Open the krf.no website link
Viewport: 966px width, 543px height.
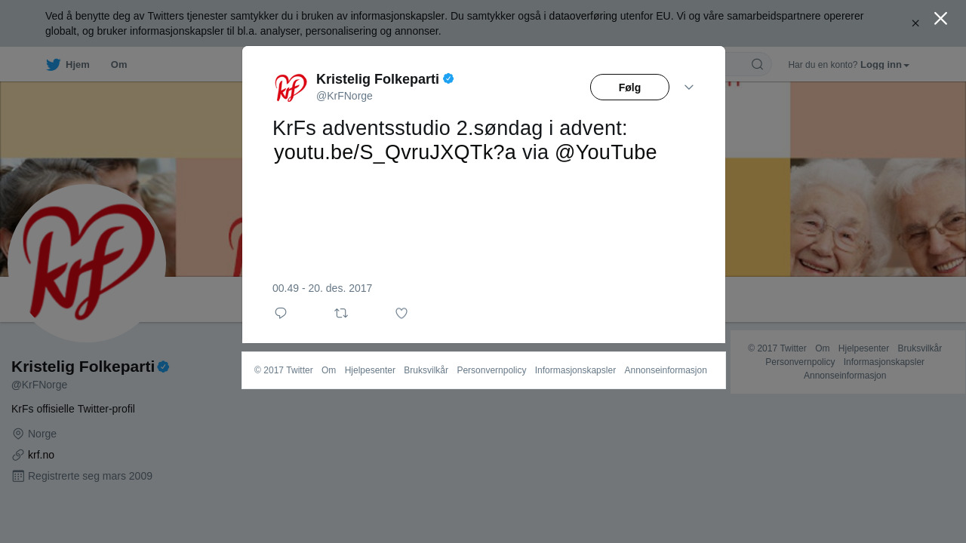(41, 455)
